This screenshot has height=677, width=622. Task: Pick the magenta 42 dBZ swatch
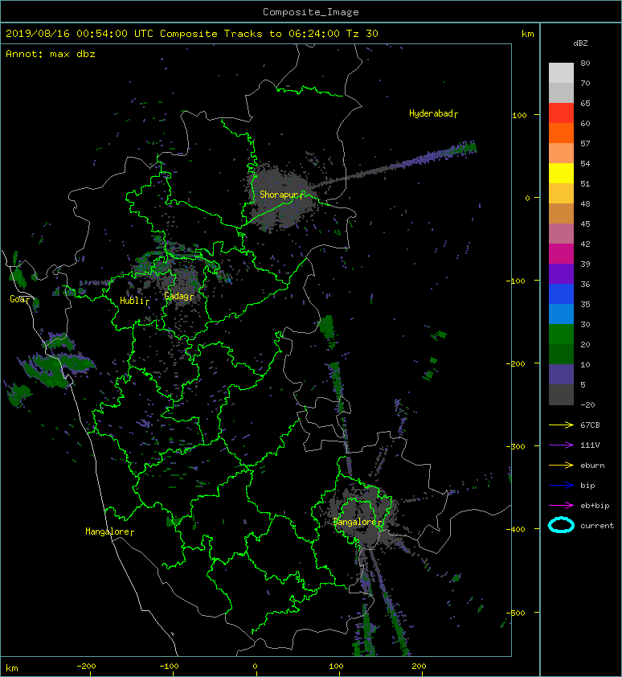tap(561, 253)
